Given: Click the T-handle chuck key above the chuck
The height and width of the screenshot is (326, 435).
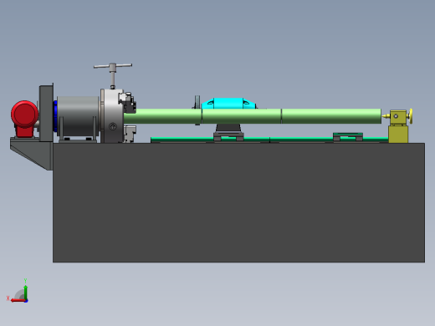Looking at the screenshot, I should click(x=113, y=74).
